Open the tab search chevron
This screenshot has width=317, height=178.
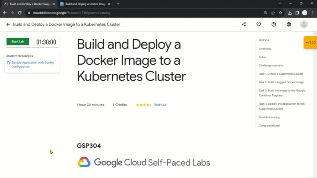point(280,4)
